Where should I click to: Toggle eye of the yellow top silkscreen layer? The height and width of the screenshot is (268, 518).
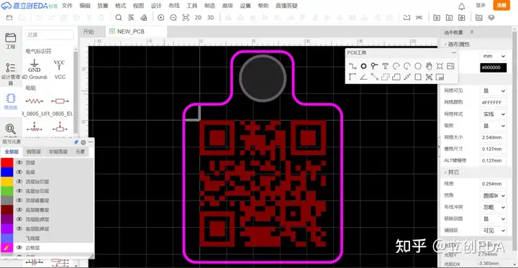[x=19, y=182]
